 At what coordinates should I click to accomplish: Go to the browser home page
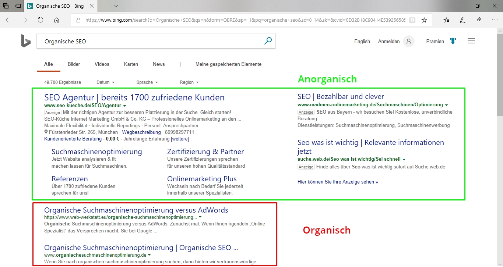coord(57,20)
